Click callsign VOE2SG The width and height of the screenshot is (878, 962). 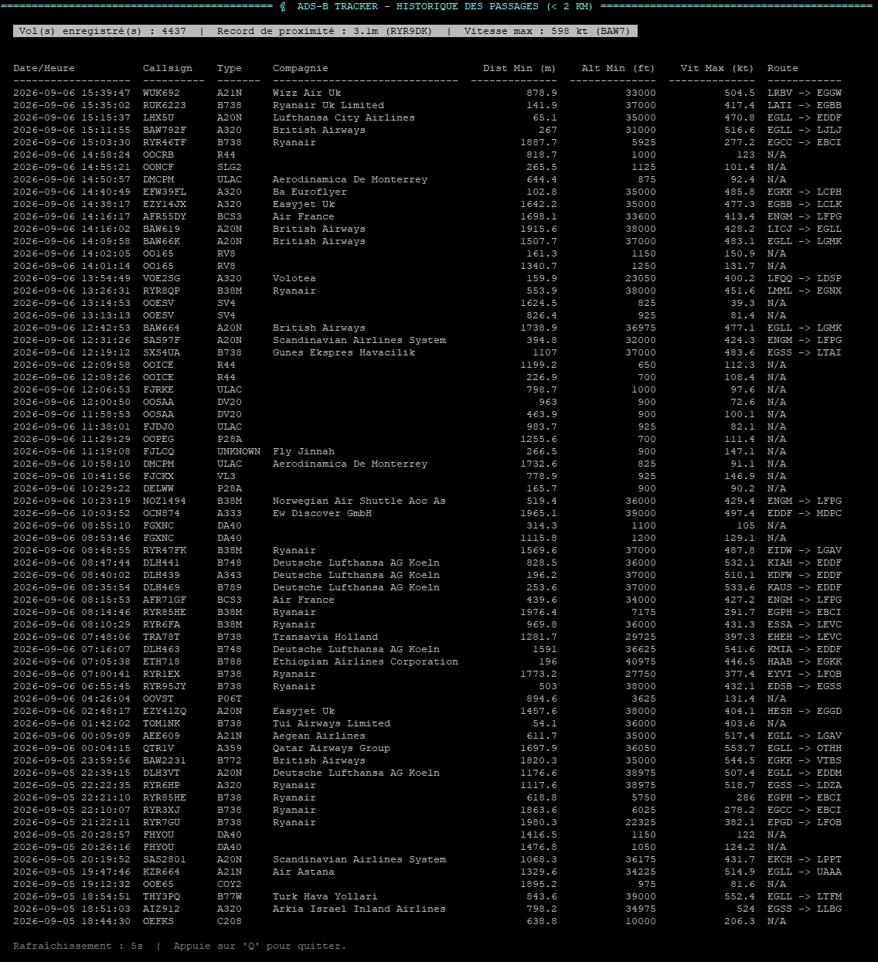[x=162, y=278]
